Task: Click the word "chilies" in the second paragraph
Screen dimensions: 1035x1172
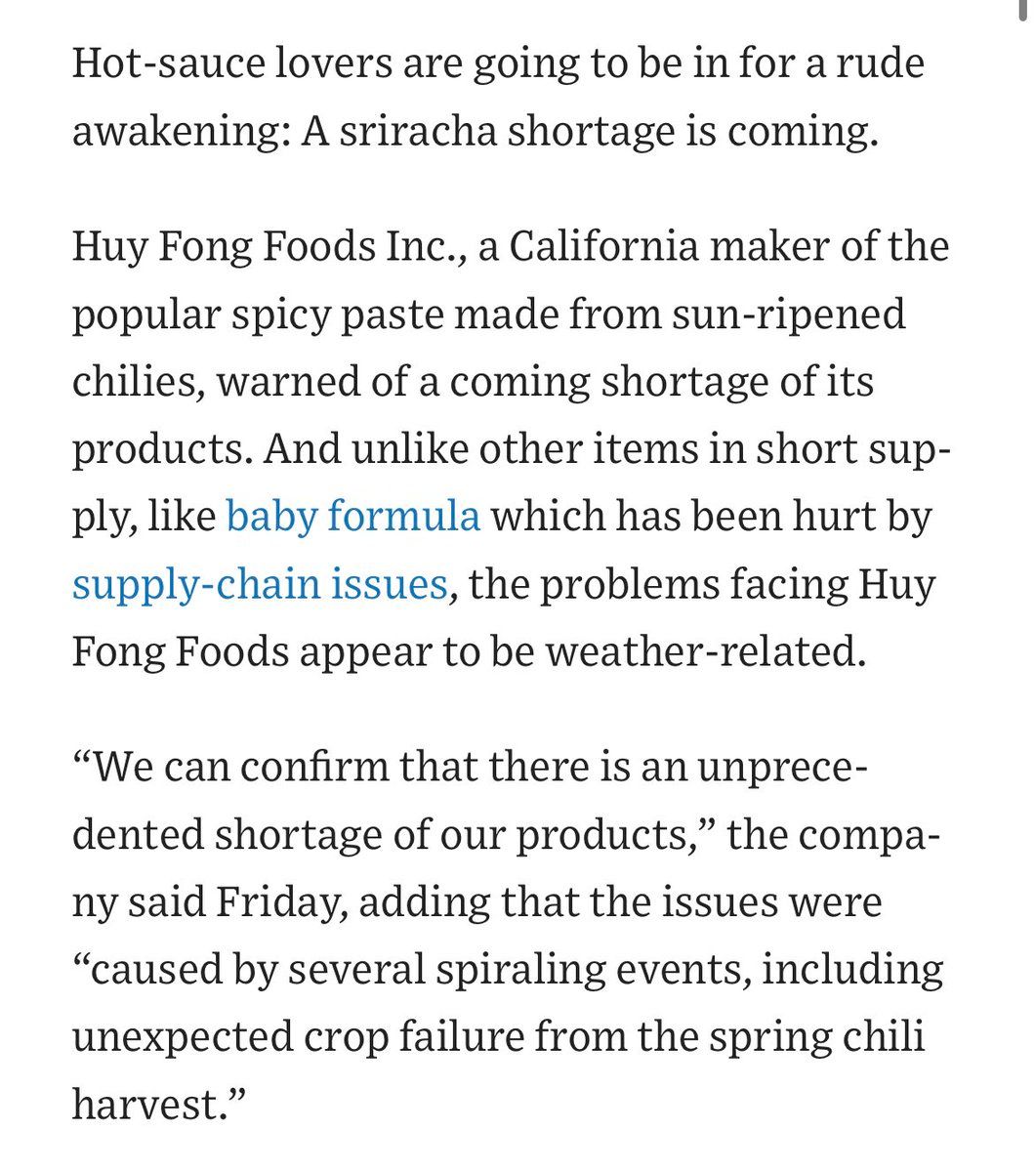Action: point(138,382)
